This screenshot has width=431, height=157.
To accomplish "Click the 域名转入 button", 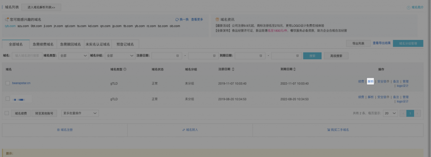I will point(190,130).
